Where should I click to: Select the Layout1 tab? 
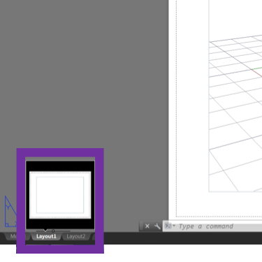46,236
